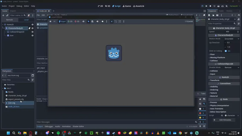Viewport: 242px width, 136px height.
Task: Mute game audio in debug window
Action: [x=98, y=22]
